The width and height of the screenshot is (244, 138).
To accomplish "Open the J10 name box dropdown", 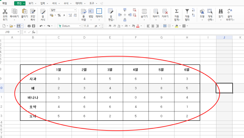I will tap(18, 32).
